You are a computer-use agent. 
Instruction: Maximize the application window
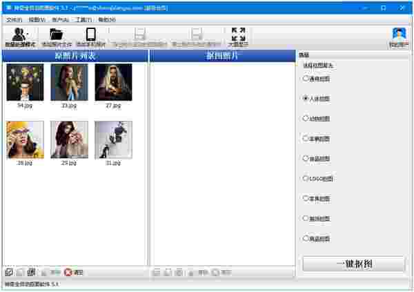pos(384,8)
